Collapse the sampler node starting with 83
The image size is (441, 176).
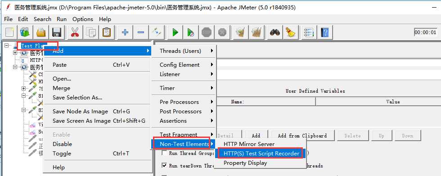(23, 110)
